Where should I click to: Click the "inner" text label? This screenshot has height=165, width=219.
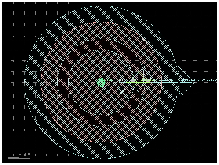click(x=123, y=80)
